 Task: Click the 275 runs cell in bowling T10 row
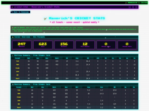click(66, 90)
